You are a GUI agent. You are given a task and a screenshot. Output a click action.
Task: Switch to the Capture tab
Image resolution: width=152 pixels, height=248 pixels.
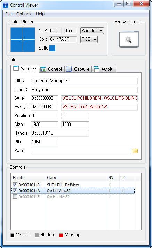coord(78,69)
